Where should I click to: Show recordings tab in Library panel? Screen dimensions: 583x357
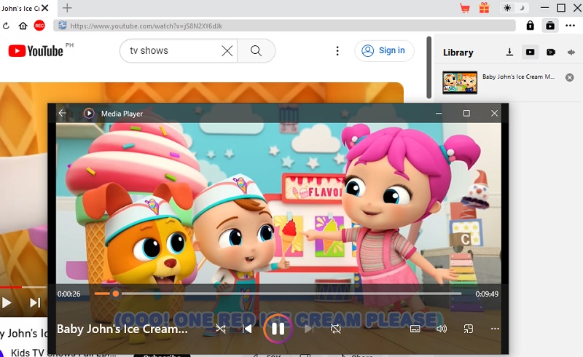[x=551, y=52]
